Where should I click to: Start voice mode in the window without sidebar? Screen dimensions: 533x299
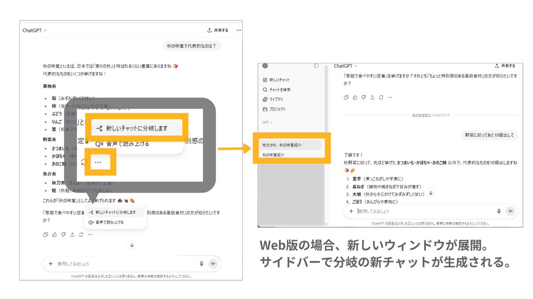213,264
